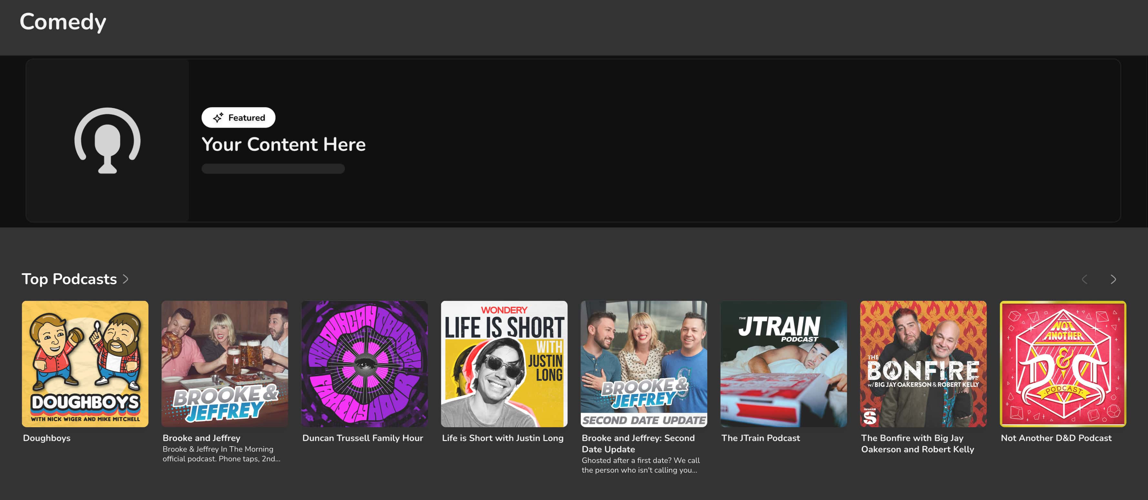Viewport: 1148px width, 500px height.
Task: Click the Brooke and Jeffrey title text
Action: tap(201, 438)
